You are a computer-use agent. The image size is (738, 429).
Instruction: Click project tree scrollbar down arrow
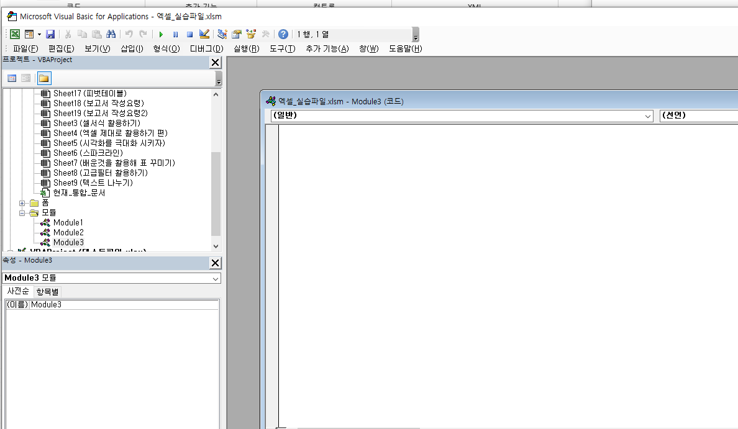tap(216, 246)
